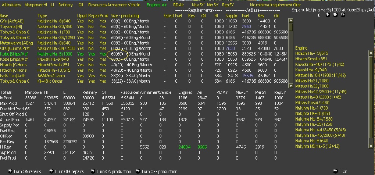Toggle Prod for Ota Nakjma Ha-34/1530
Viewport: 375px width, 175px height.
coord(103,49)
